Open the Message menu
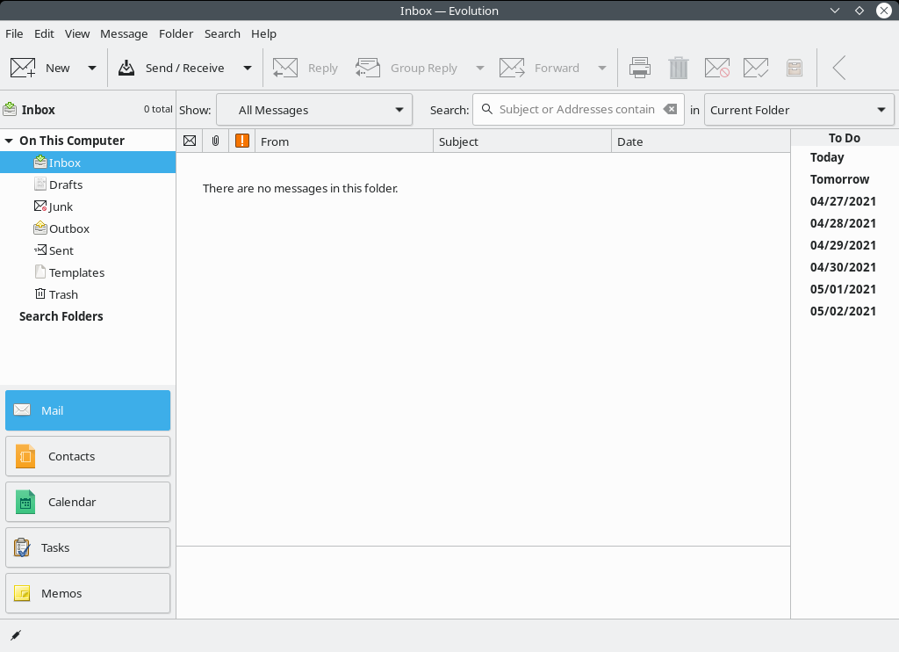The image size is (899, 652). (x=124, y=33)
